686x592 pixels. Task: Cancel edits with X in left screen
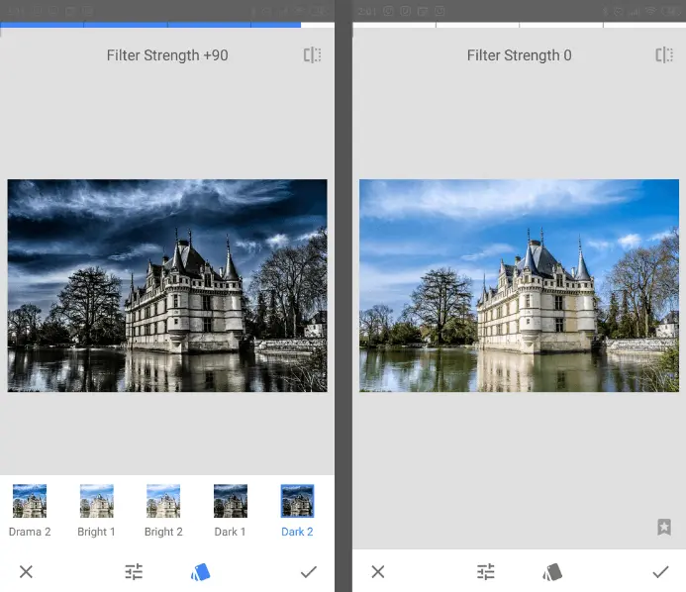(27, 571)
